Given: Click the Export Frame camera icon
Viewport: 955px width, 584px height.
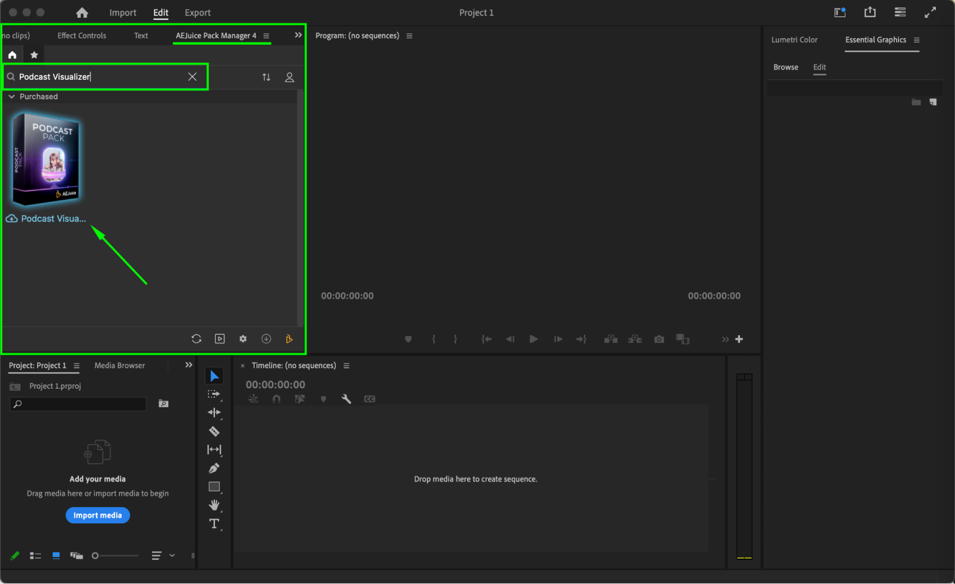Looking at the screenshot, I should 659,339.
